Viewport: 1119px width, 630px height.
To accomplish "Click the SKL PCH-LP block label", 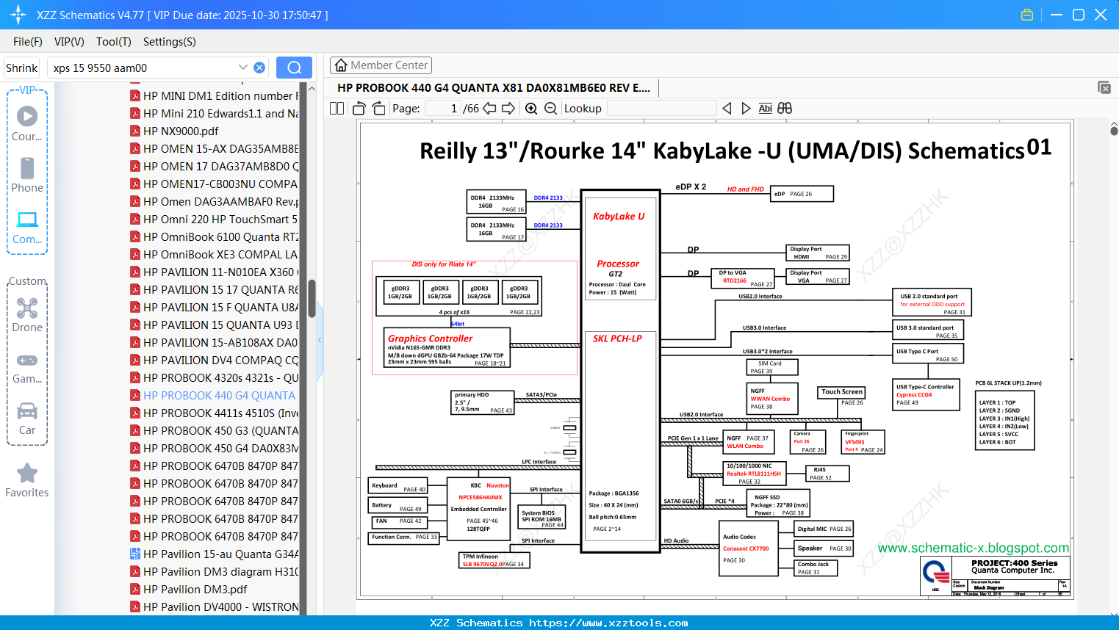I will [x=617, y=338].
